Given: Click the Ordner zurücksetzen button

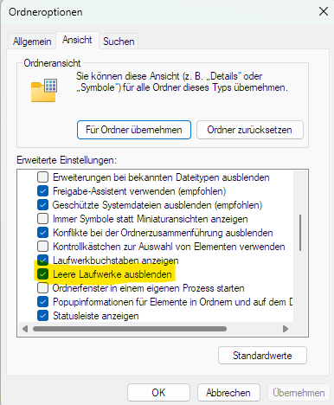Looking at the screenshot, I should [250, 130].
